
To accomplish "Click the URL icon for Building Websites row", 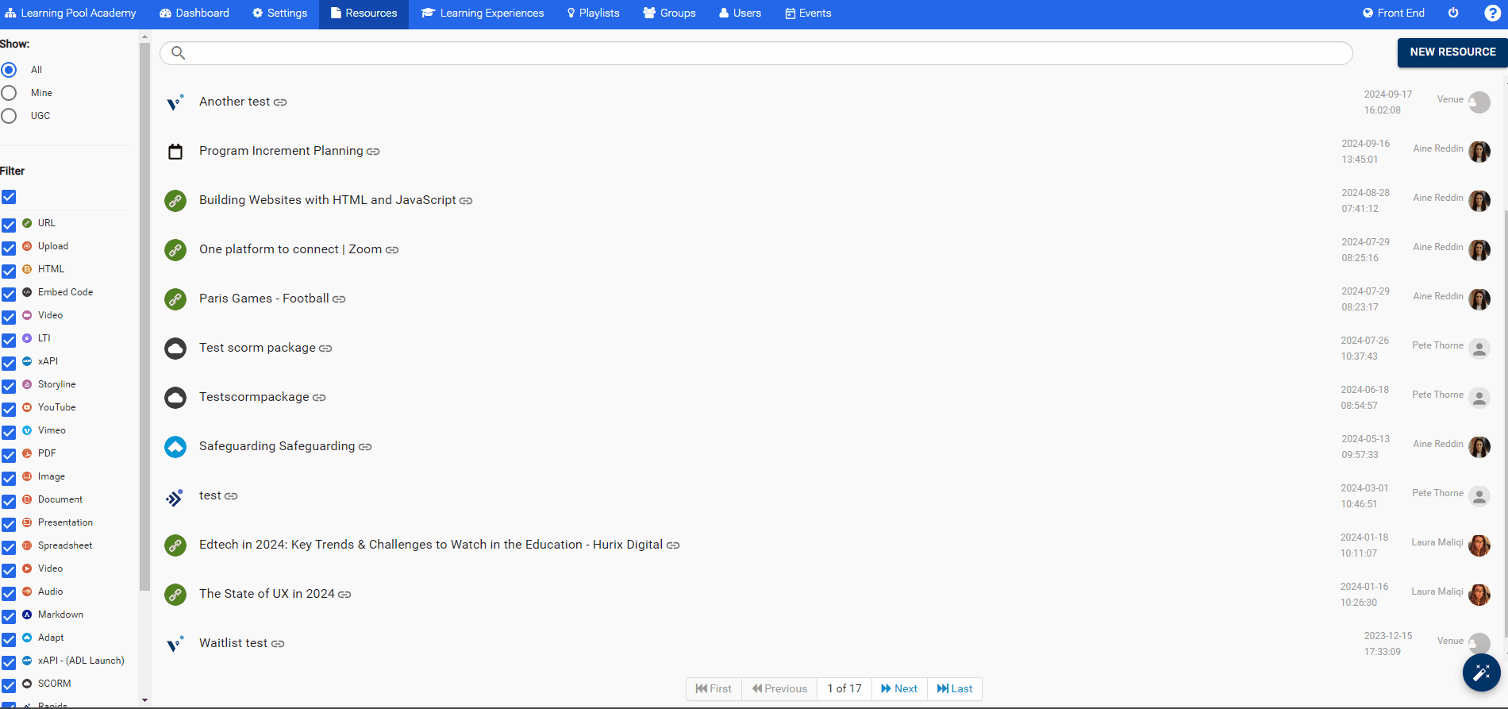I will [x=175, y=201].
